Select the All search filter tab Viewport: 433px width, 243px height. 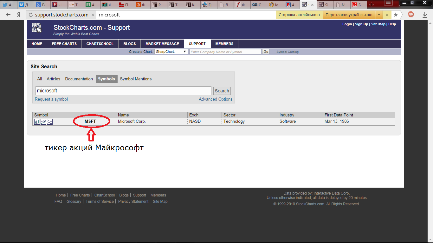pyautogui.click(x=40, y=79)
